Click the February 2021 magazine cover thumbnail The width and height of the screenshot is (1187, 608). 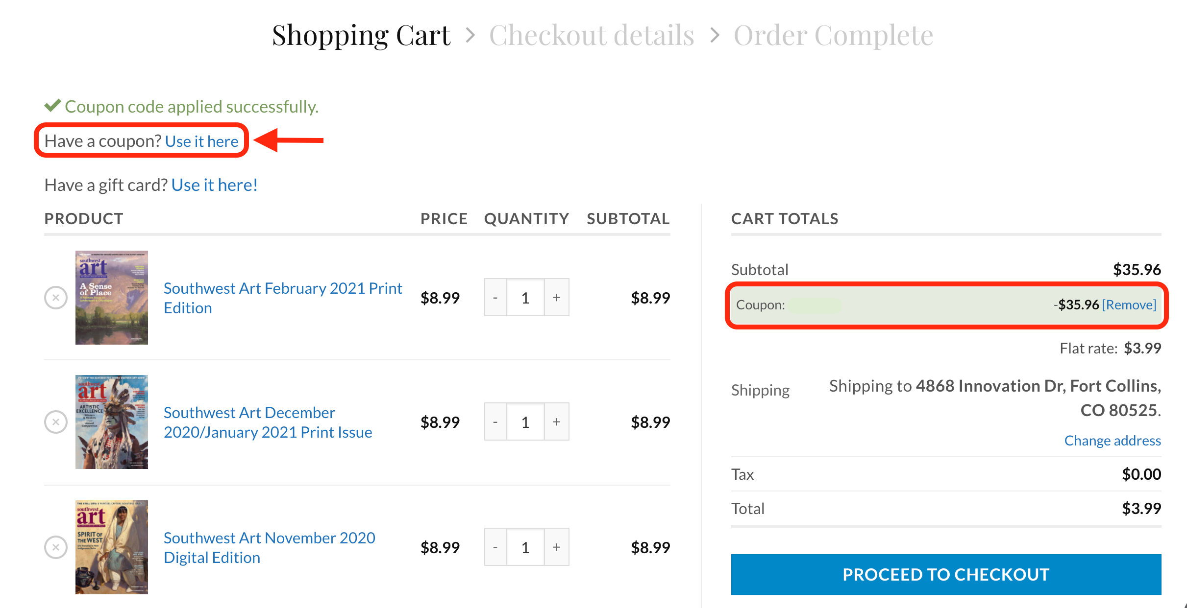pyautogui.click(x=112, y=298)
